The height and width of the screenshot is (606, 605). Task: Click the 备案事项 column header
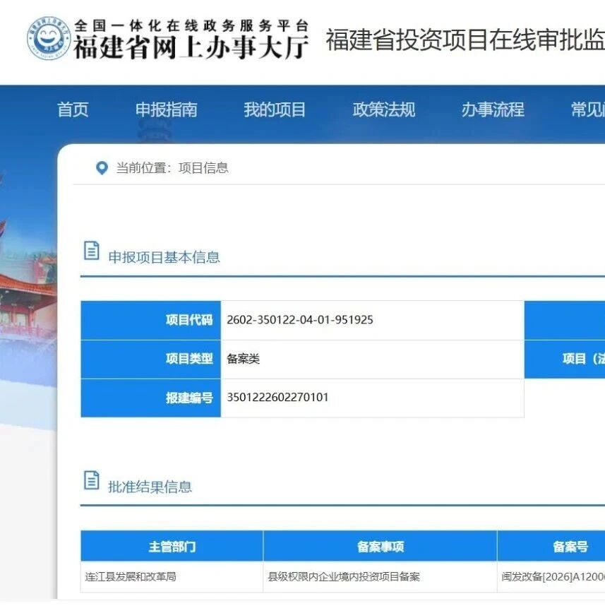click(x=380, y=546)
